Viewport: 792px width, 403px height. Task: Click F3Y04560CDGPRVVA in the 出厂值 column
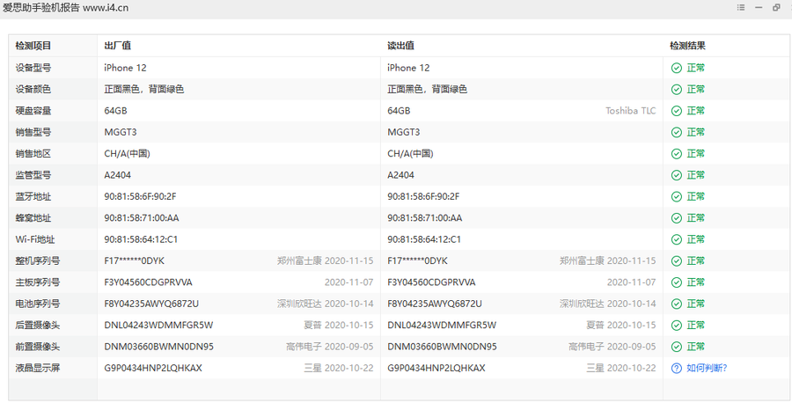(x=148, y=282)
